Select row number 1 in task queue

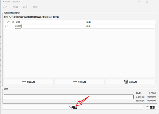[5, 26]
